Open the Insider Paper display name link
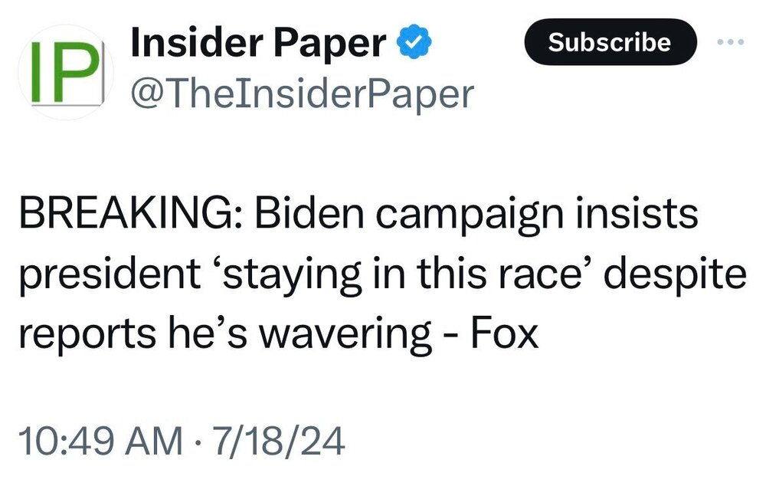This screenshot has width=766, height=486. [259, 44]
